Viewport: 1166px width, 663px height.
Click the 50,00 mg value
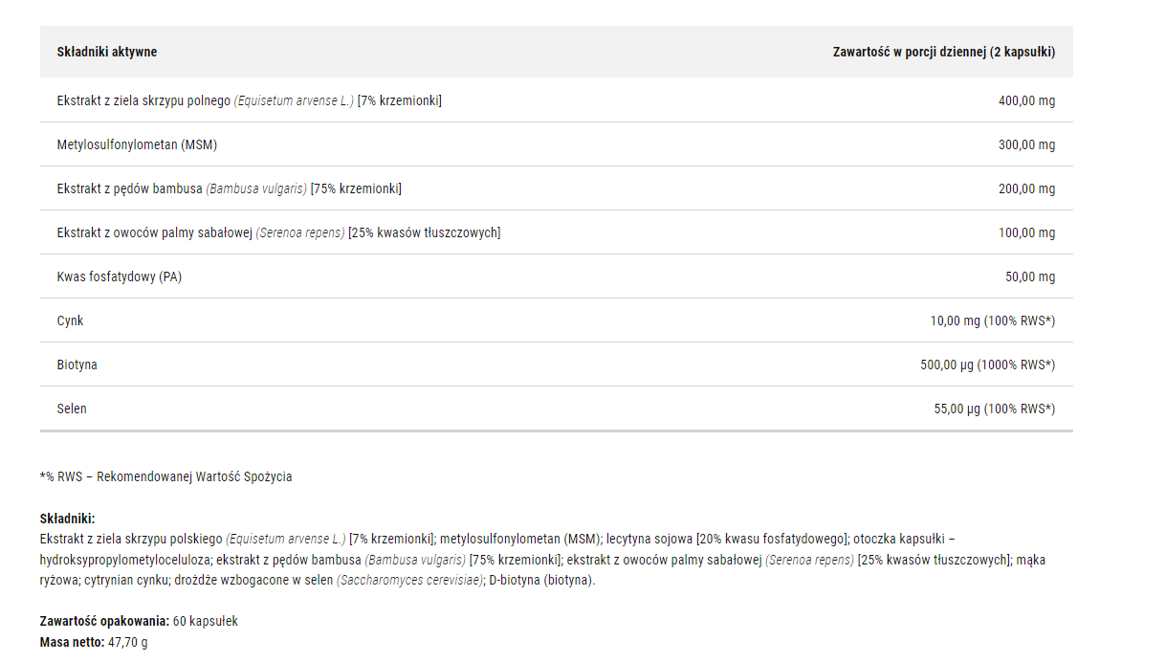click(1030, 276)
